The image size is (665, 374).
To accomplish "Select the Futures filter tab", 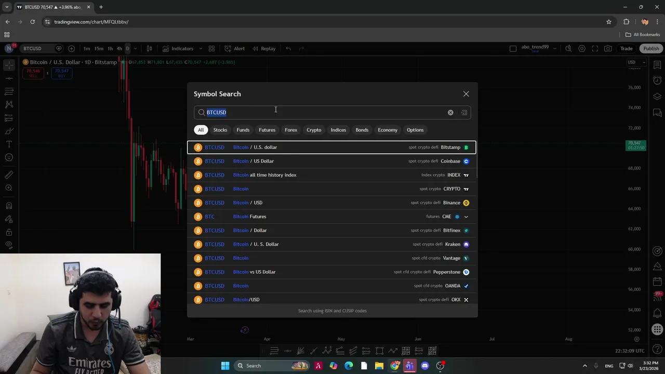I will click(267, 130).
